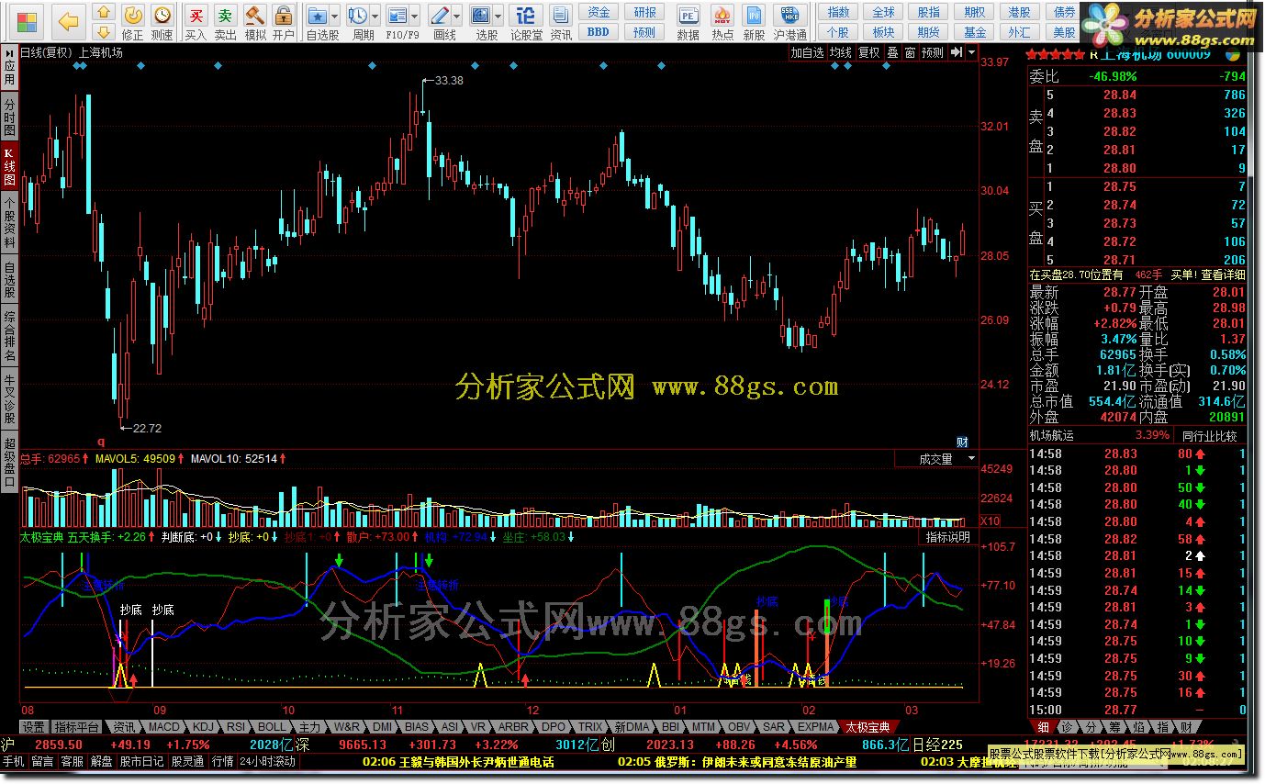Click the 加自选 add-to-watchlist button
1265x784 pixels.
point(808,52)
